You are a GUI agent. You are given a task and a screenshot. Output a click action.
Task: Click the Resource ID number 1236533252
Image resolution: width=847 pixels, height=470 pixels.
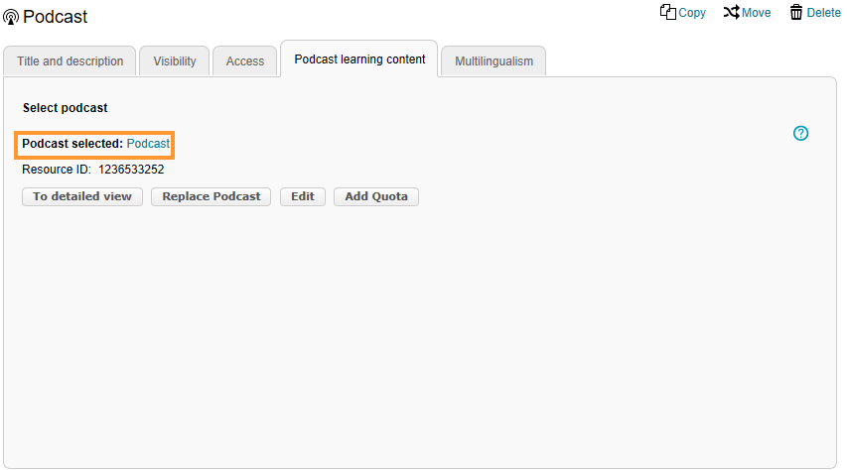click(131, 170)
